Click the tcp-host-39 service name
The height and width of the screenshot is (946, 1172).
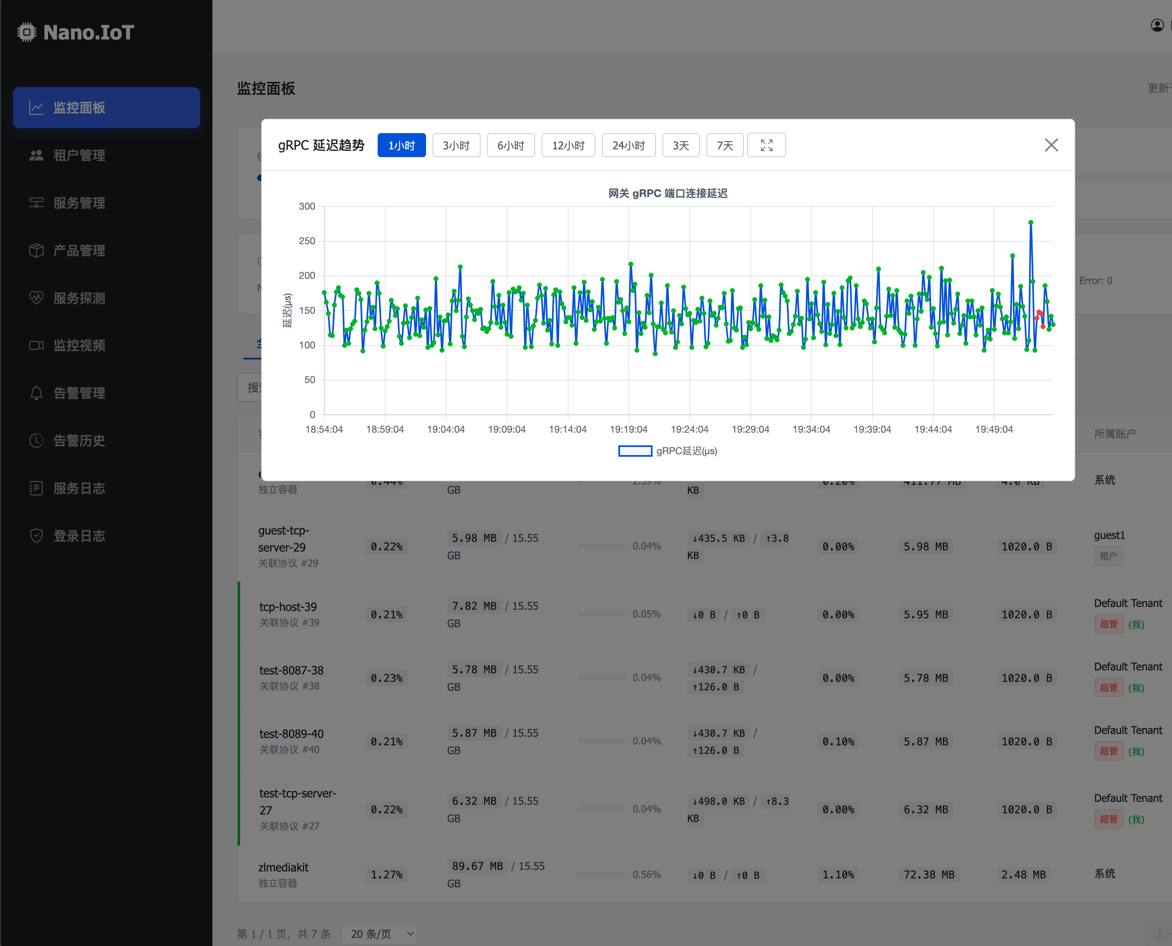coord(288,607)
